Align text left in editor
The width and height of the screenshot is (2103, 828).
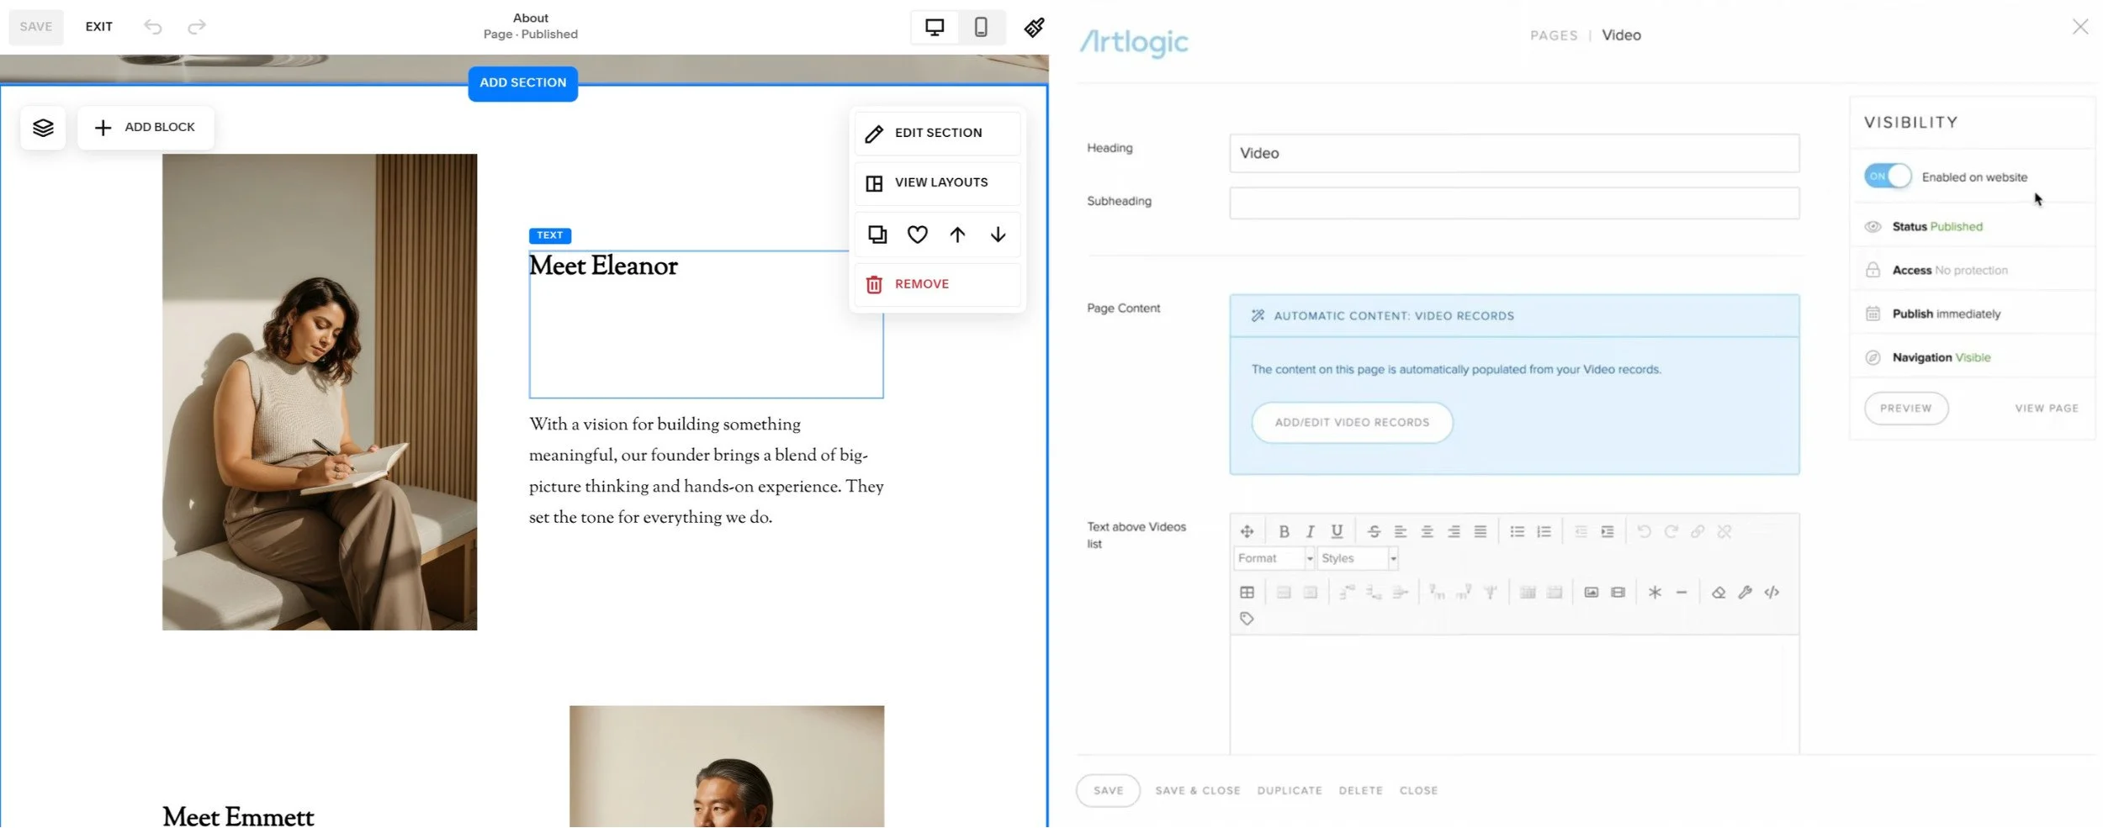tap(1401, 531)
